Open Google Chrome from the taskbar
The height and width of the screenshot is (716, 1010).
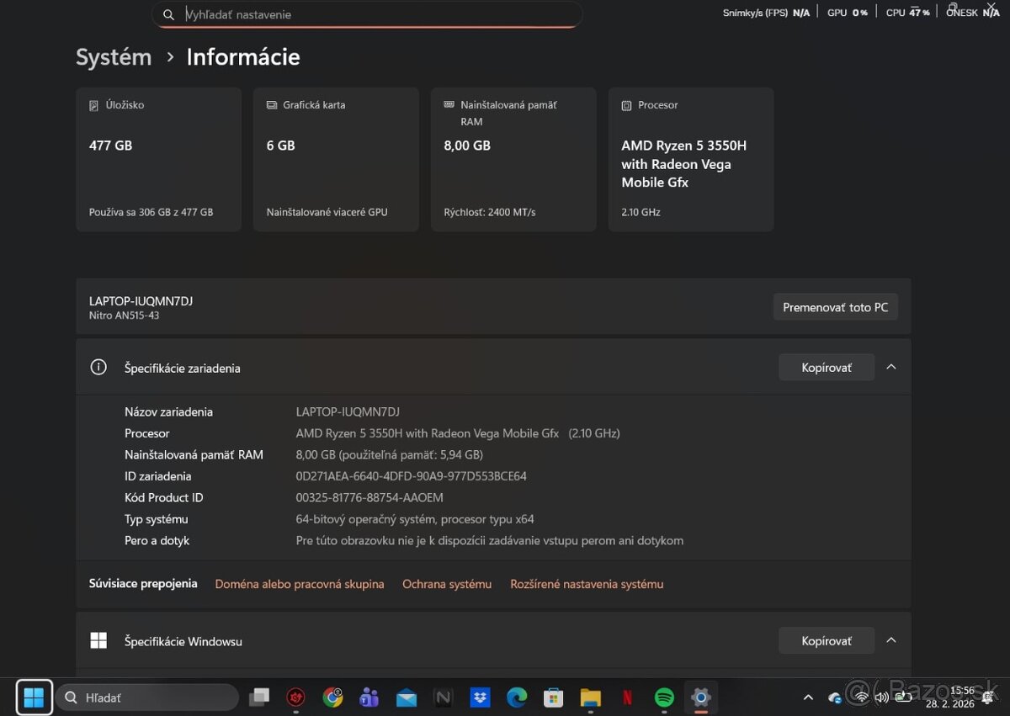coord(332,697)
